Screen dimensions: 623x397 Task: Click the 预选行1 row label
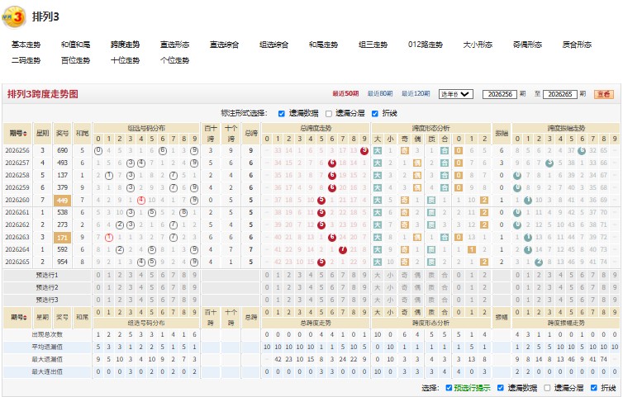(47, 275)
